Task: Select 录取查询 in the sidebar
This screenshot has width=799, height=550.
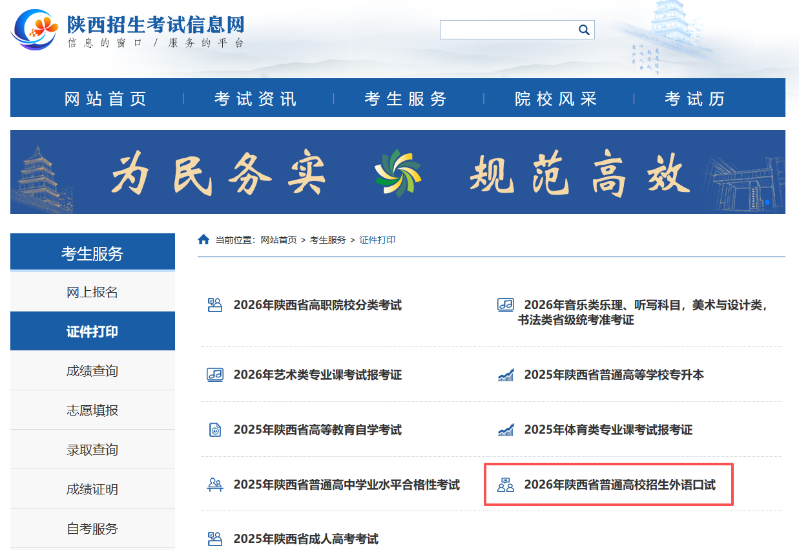Action: (x=92, y=449)
